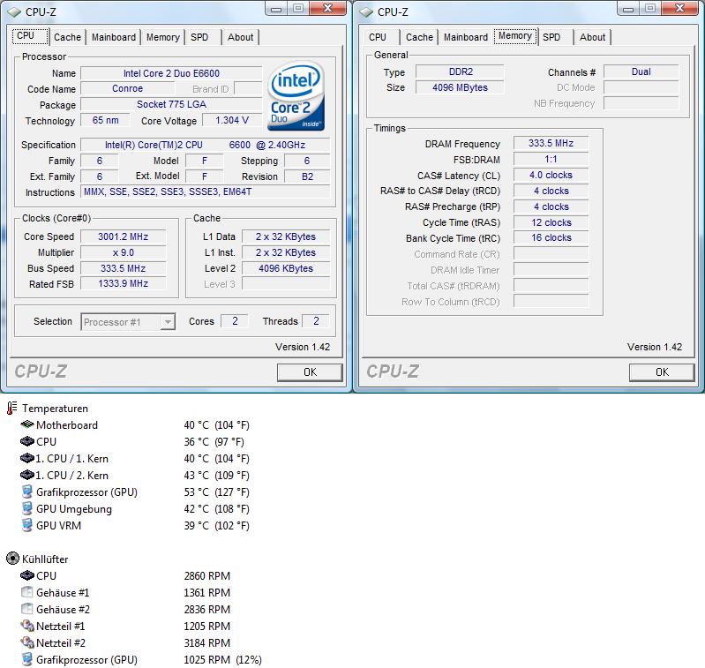Click the Gehäuse #1 case icon

click(27, 592)
